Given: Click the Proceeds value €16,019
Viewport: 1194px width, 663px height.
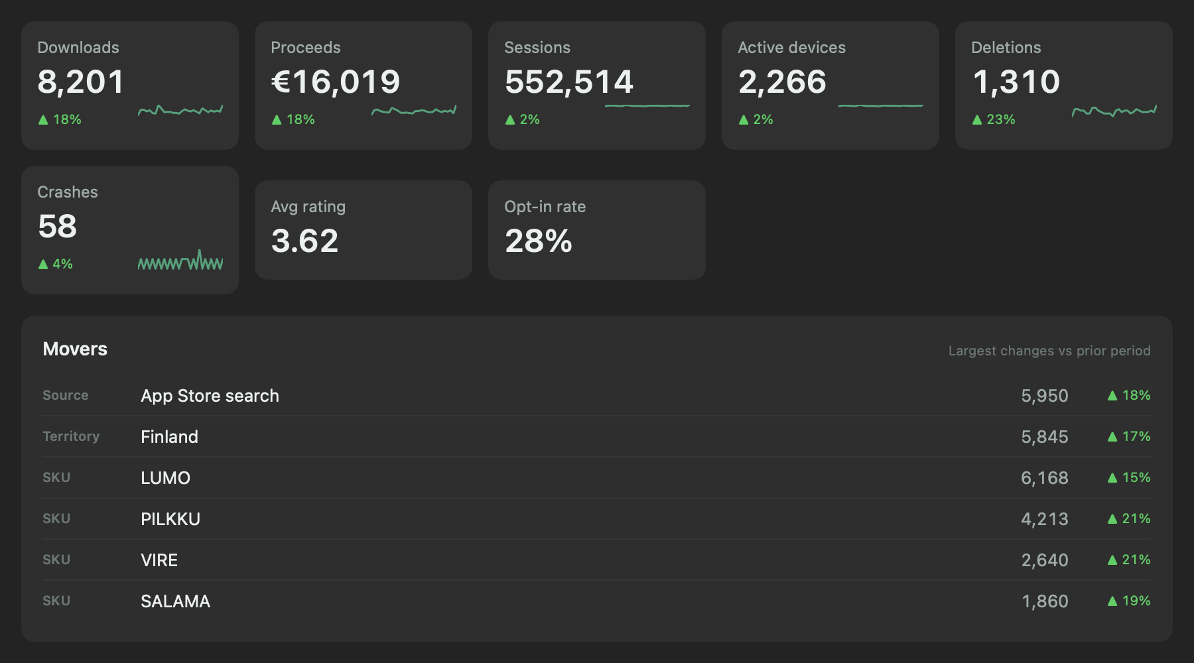Looking at the screenshot, I should pos(336,82).
